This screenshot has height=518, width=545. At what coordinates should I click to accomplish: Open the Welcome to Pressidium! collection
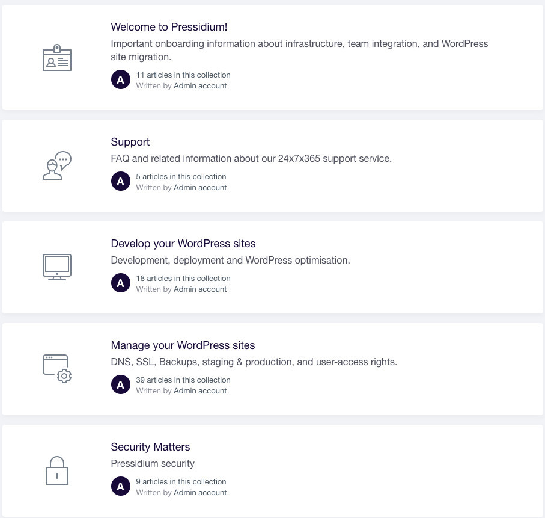[x=169, y=27]
